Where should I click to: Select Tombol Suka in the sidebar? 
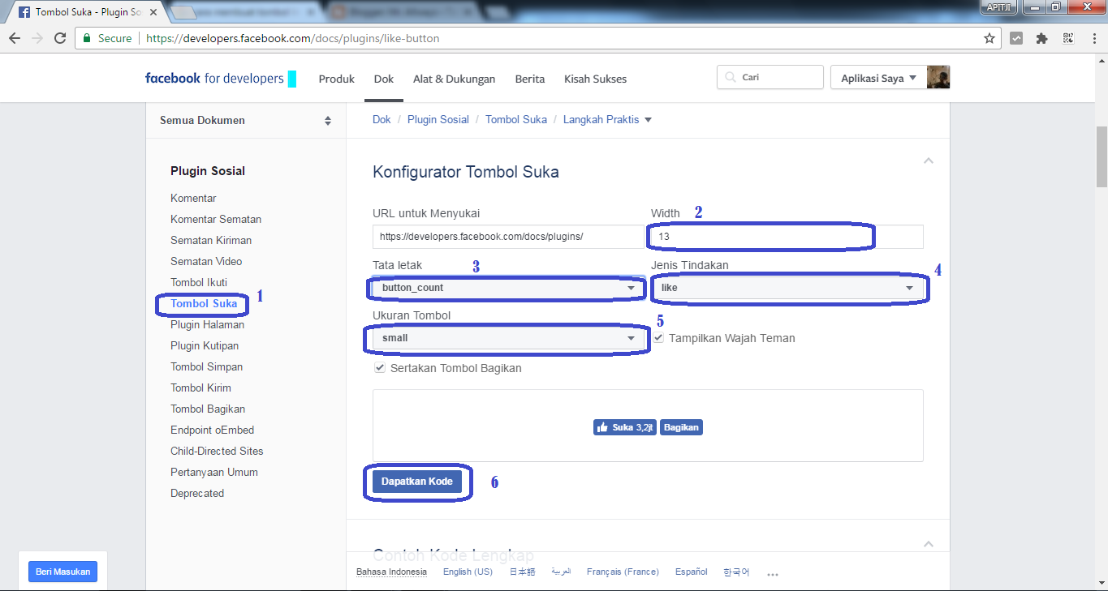pyautogui.click(x=204, y=303)
